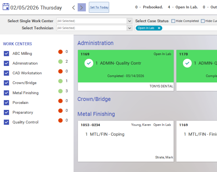The image size is (217, 172).
Task: Click red status dot for Porcelain
Action: coord(61,101)
